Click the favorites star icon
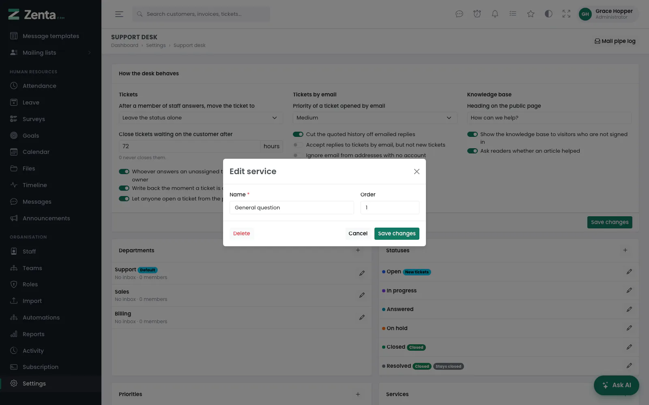Viewport: 649px width, 405px height. point(531,14)
